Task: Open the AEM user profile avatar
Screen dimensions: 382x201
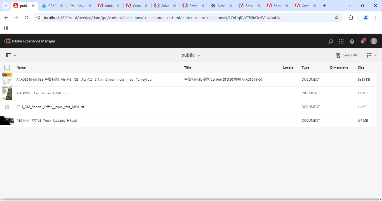Action: coord(374,41)
